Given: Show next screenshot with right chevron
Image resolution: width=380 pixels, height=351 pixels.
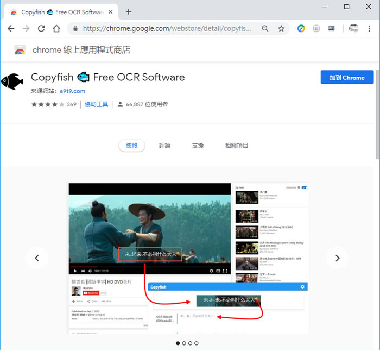Looking at the screenshot, I should tap(338, 258).
